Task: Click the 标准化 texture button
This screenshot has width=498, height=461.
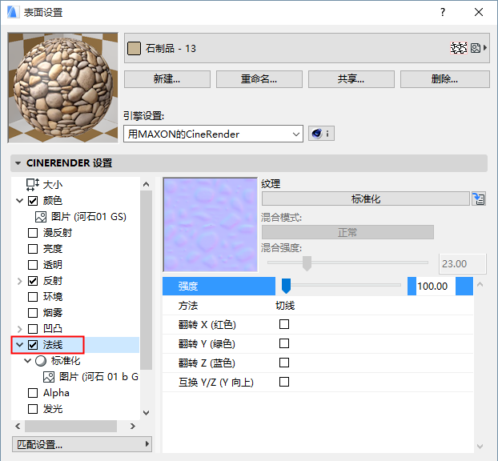Action: 366,199
